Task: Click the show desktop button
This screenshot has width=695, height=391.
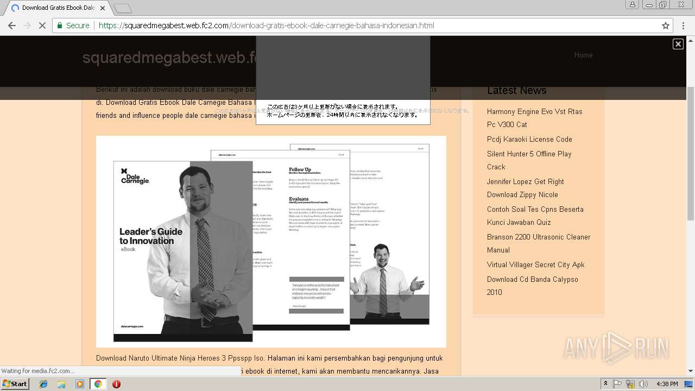Action: tap(689, 384)
